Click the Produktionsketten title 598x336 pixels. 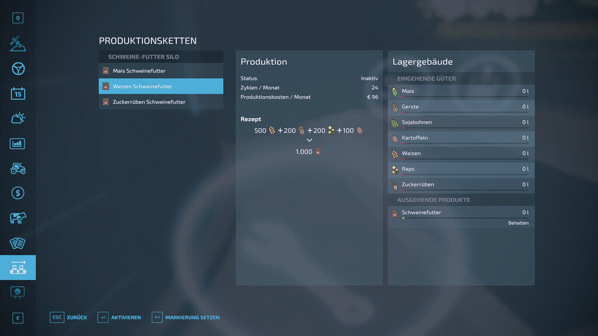148,41
